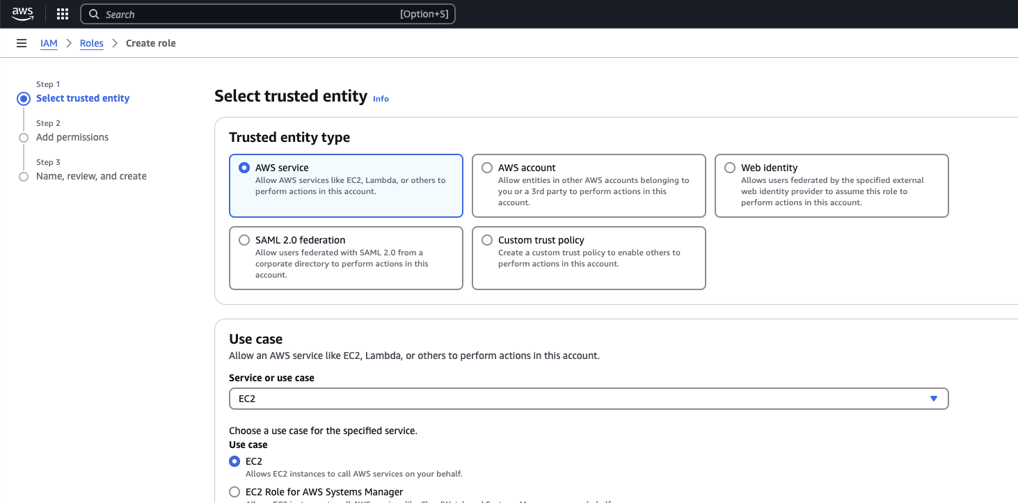Screen dimensions: 1018x503
Task: Open the IAM breadcrumb link
Action: 49,43
